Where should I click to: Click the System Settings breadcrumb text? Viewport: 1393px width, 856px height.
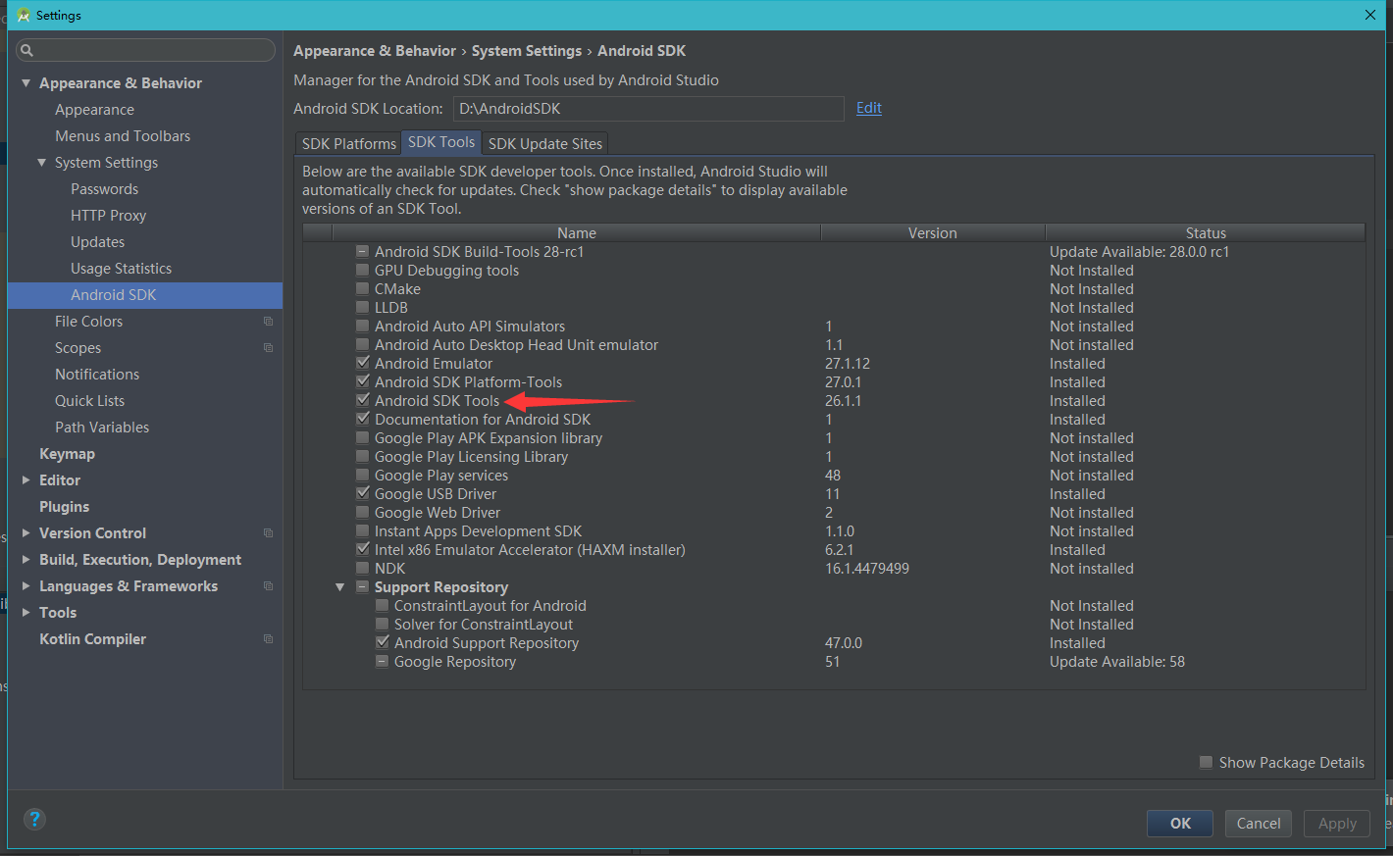(527, 51)
